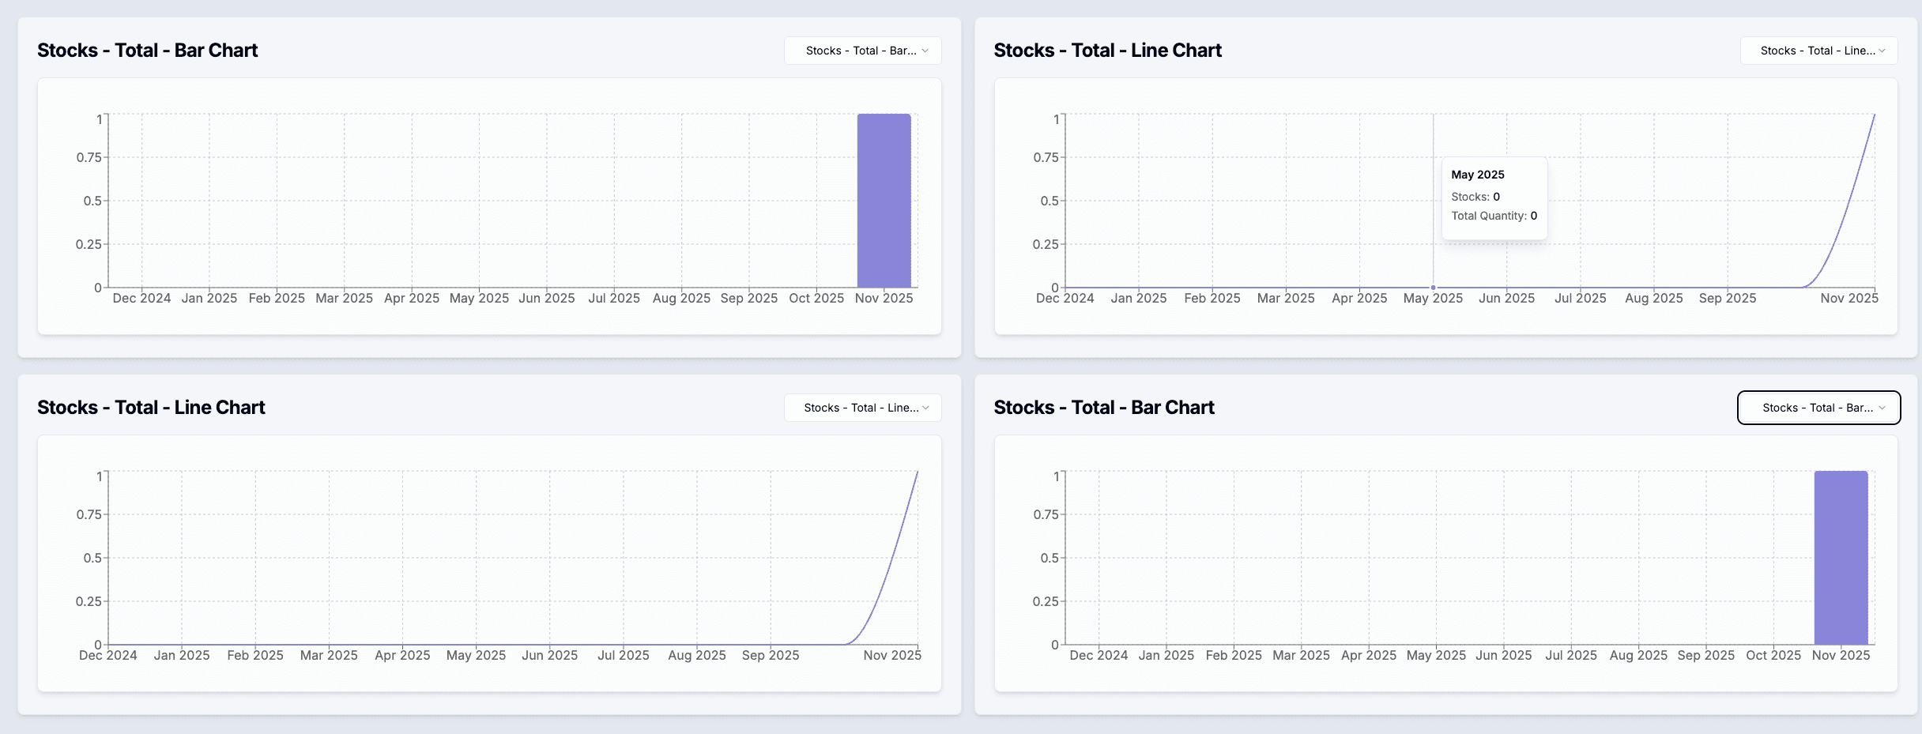Viewport: 1922px width, 734px height.
Task: Open the bottom-left line chart type selector
Action: pos(862,408)
